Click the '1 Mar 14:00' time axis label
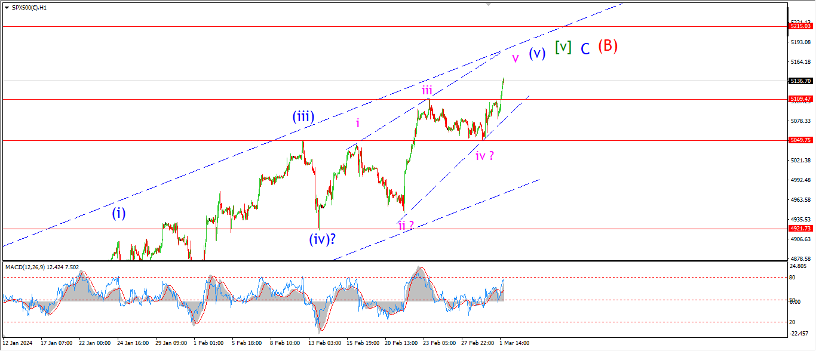This screenshot has width=816, height=351. (514, 343)
